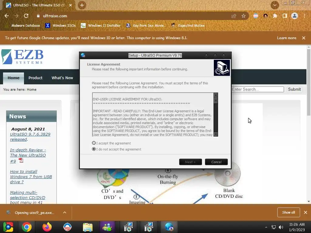
Task: Close the downloads bar
Action: coord(306,212)
